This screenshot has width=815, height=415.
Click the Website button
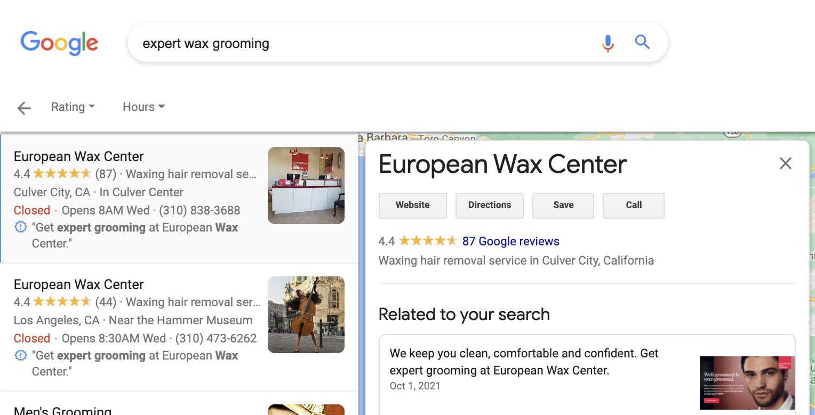[412, 205]
